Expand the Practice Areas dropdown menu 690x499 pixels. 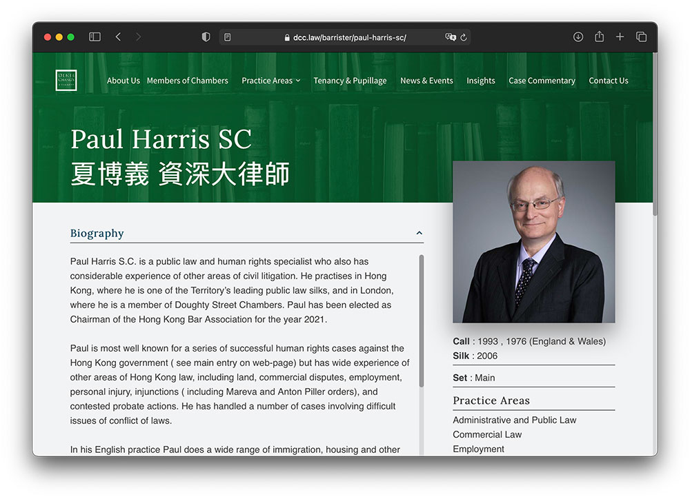270,81
